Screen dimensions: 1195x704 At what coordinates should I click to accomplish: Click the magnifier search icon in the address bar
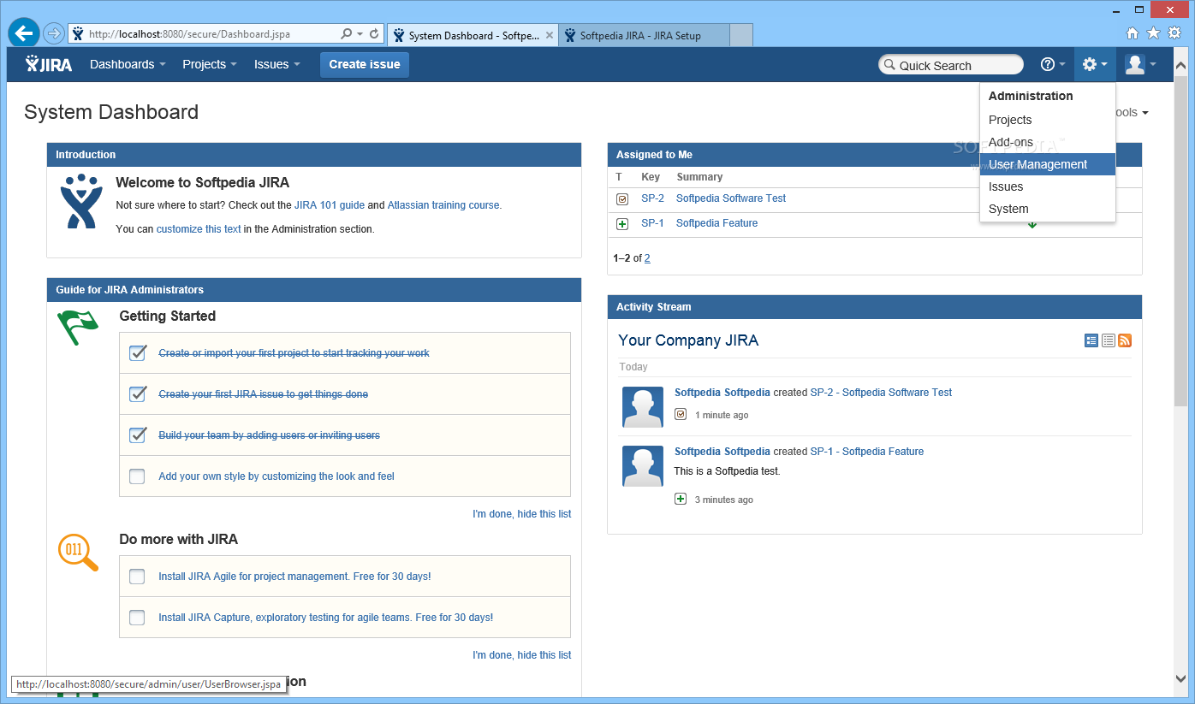[x=346, y=34]
